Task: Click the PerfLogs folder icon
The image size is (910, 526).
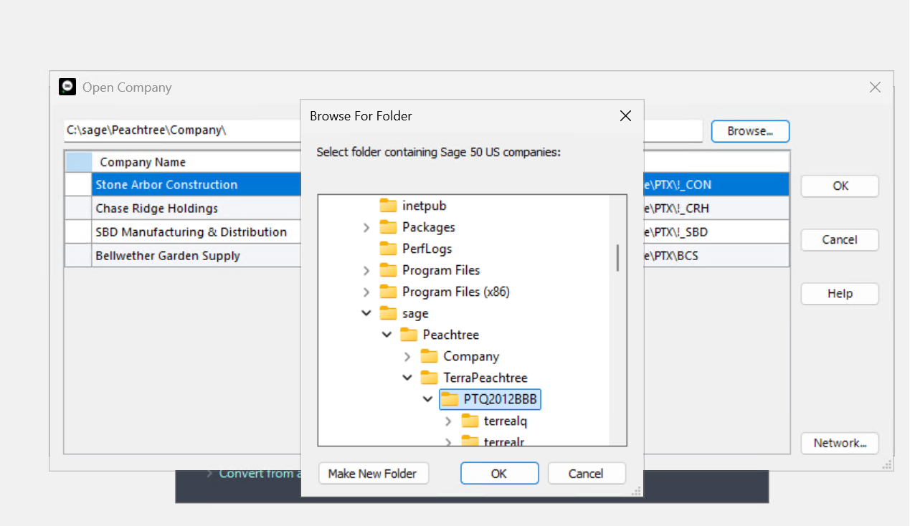Action: click(x=388, y=249)
